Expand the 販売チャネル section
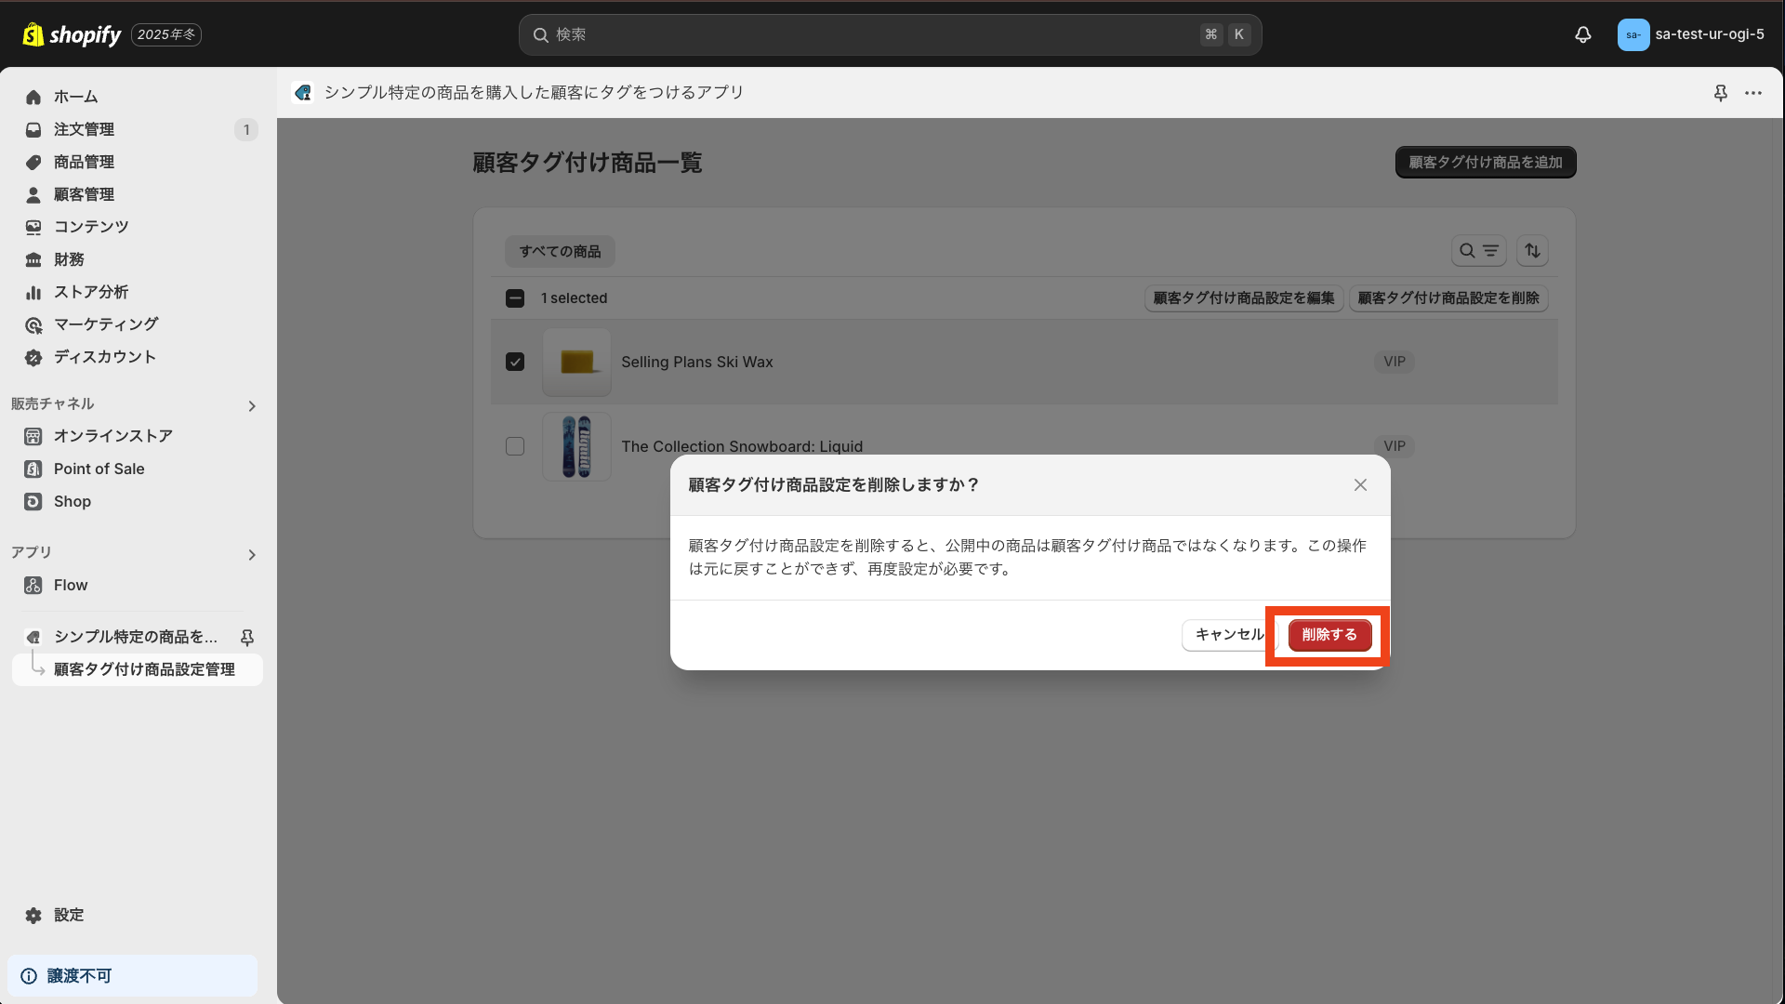Screen dimensions: 1785x1004 [251, 405]
